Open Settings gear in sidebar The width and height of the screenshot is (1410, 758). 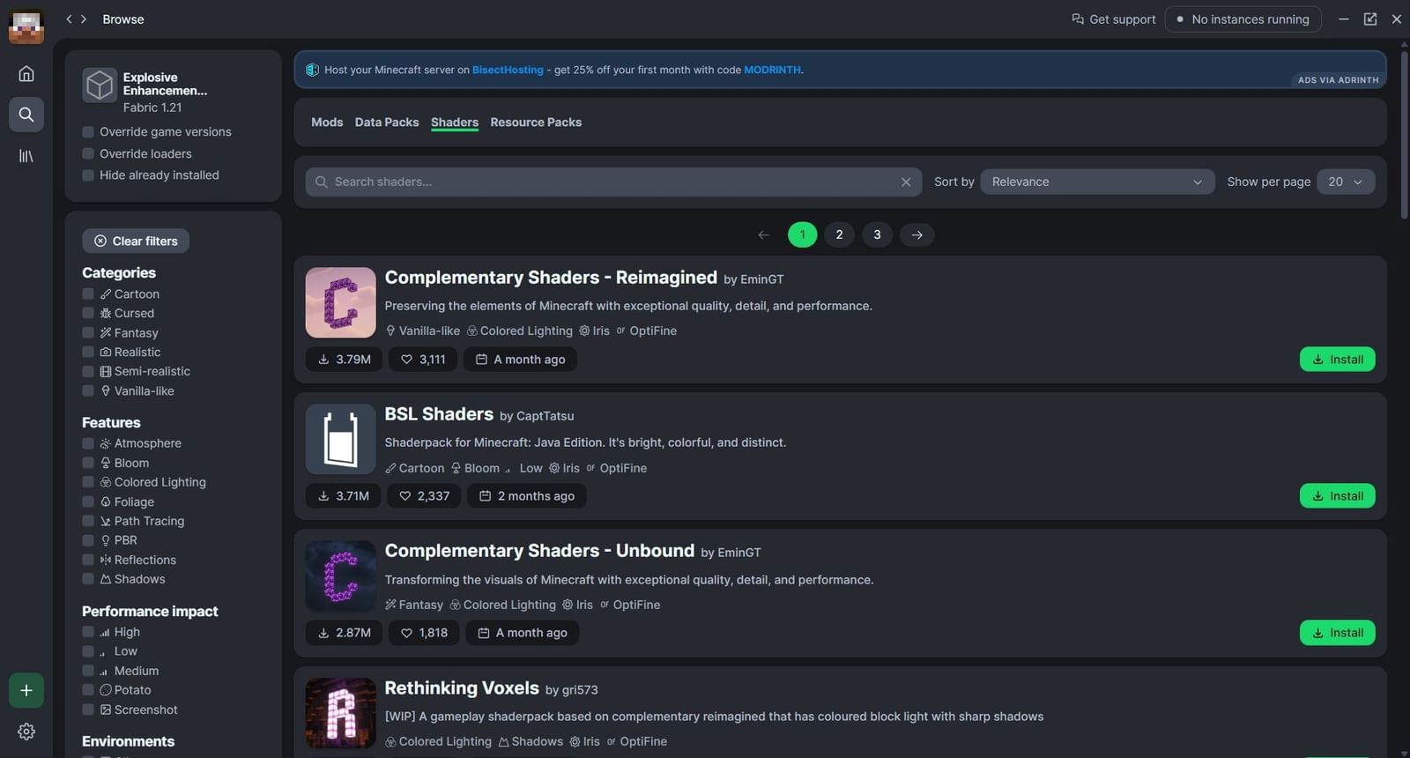click(x=26, y=732)
